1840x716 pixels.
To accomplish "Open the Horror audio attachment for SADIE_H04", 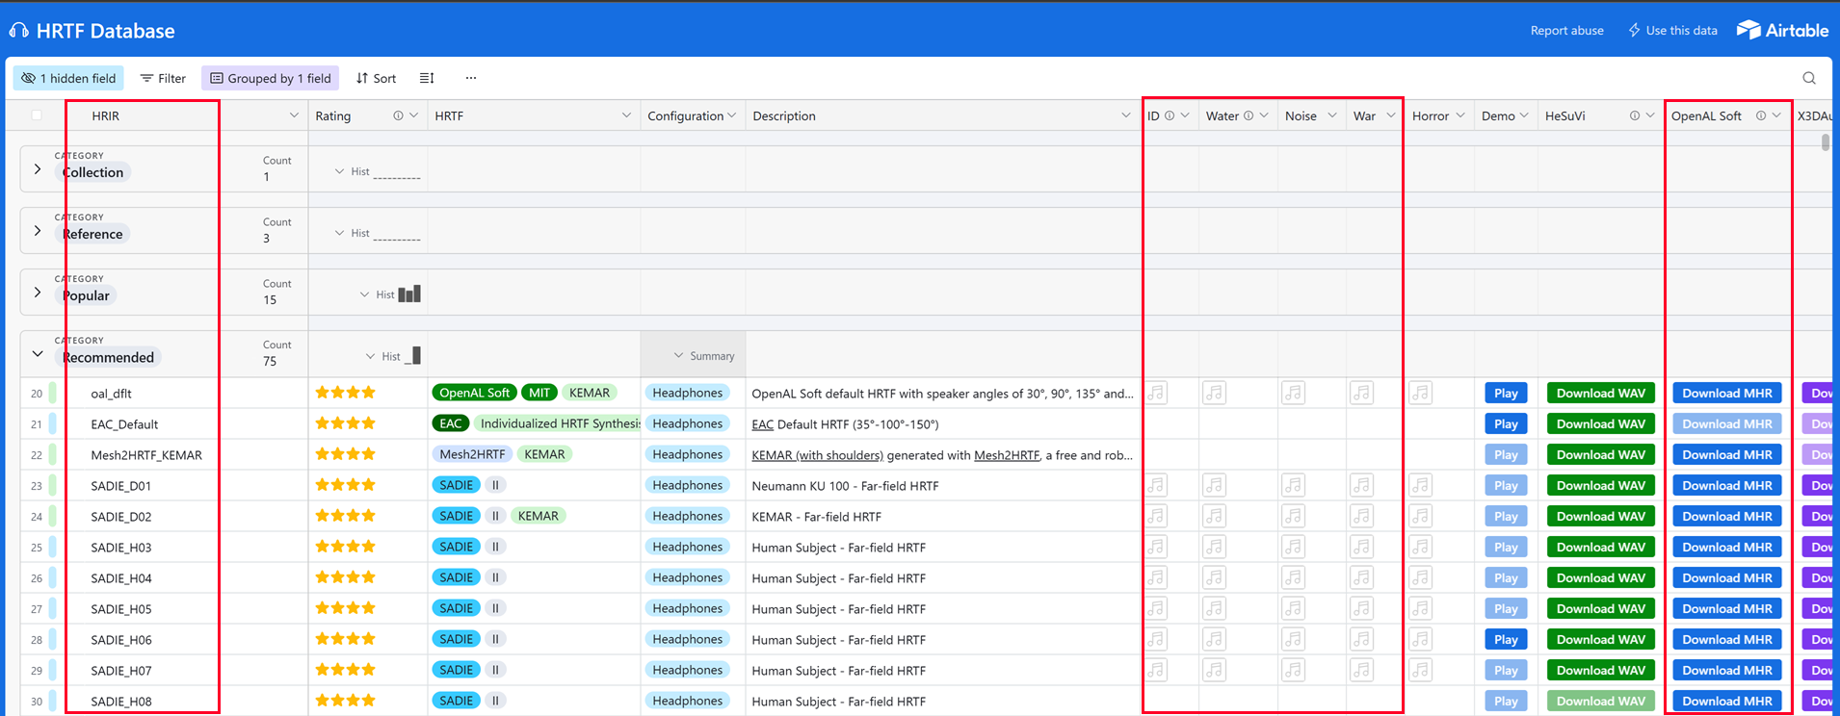I will (1420, 577).
